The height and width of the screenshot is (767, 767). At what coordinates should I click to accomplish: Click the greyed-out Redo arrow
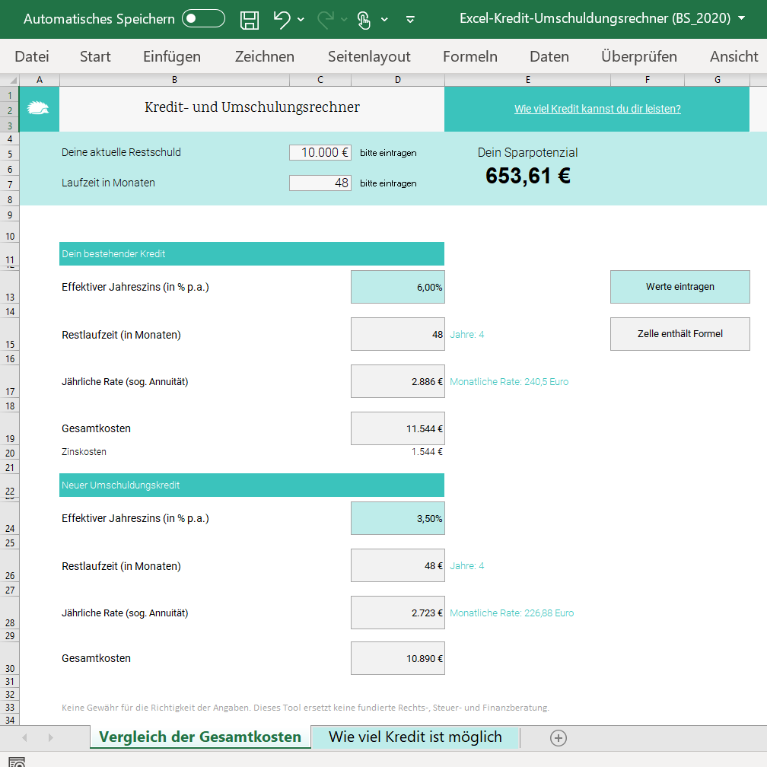[x=326, y=20]
